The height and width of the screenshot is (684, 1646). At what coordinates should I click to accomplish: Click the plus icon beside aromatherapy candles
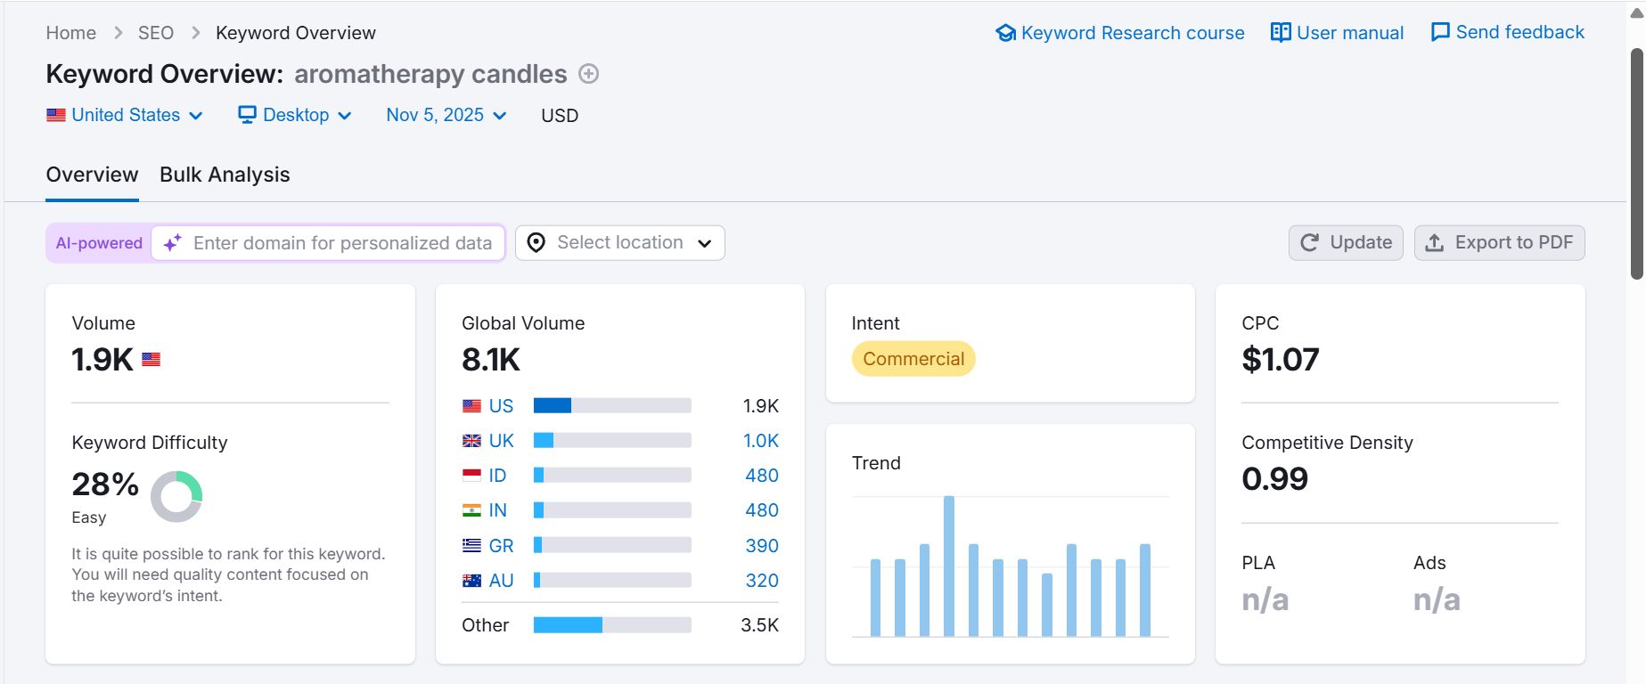(588, 74)
